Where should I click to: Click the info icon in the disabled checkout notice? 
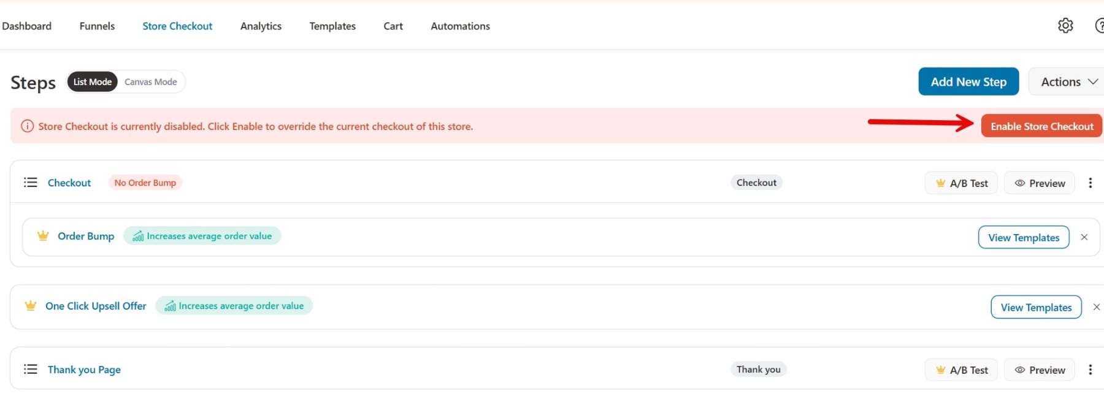coord(28,126)
